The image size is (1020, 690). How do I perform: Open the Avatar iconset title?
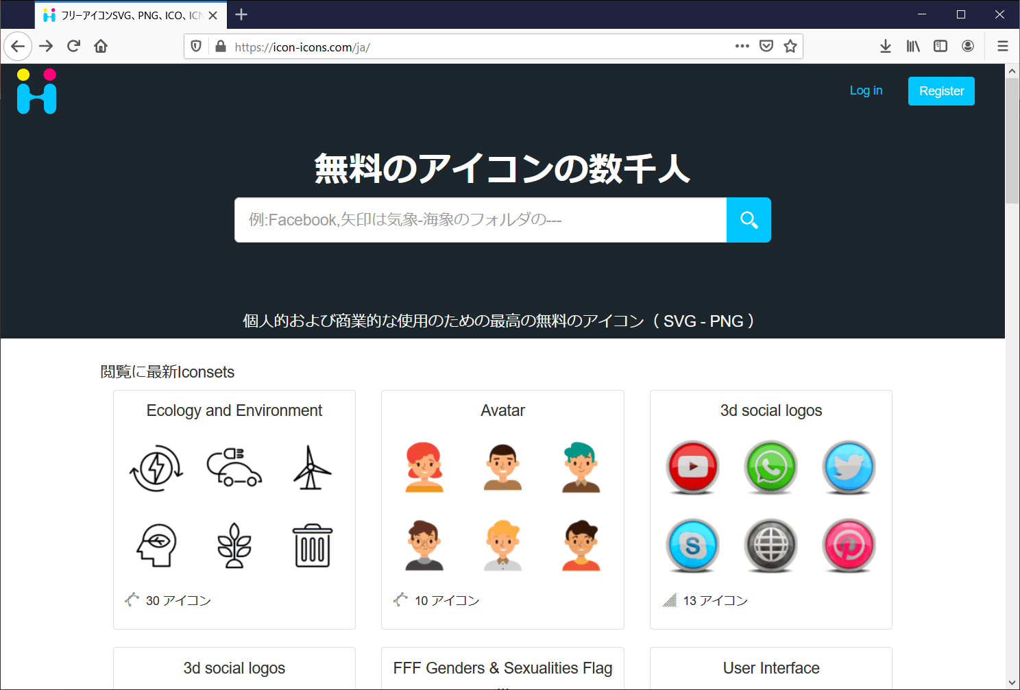(502, 410)
